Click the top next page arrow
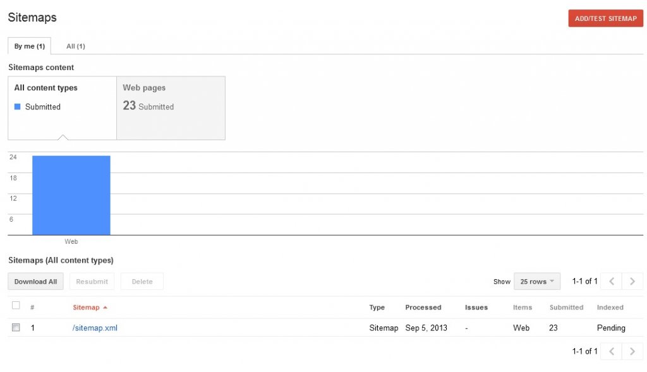 632,282
